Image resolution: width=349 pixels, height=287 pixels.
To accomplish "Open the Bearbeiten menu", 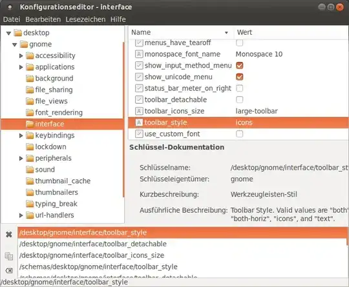I will click(43, 19).
